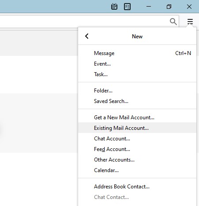The image size is (199, 206).
Task: Go back using the New submenu arrow
Action: pos(87,36)
